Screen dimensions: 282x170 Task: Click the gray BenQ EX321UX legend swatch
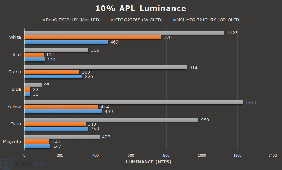(44, 20)
